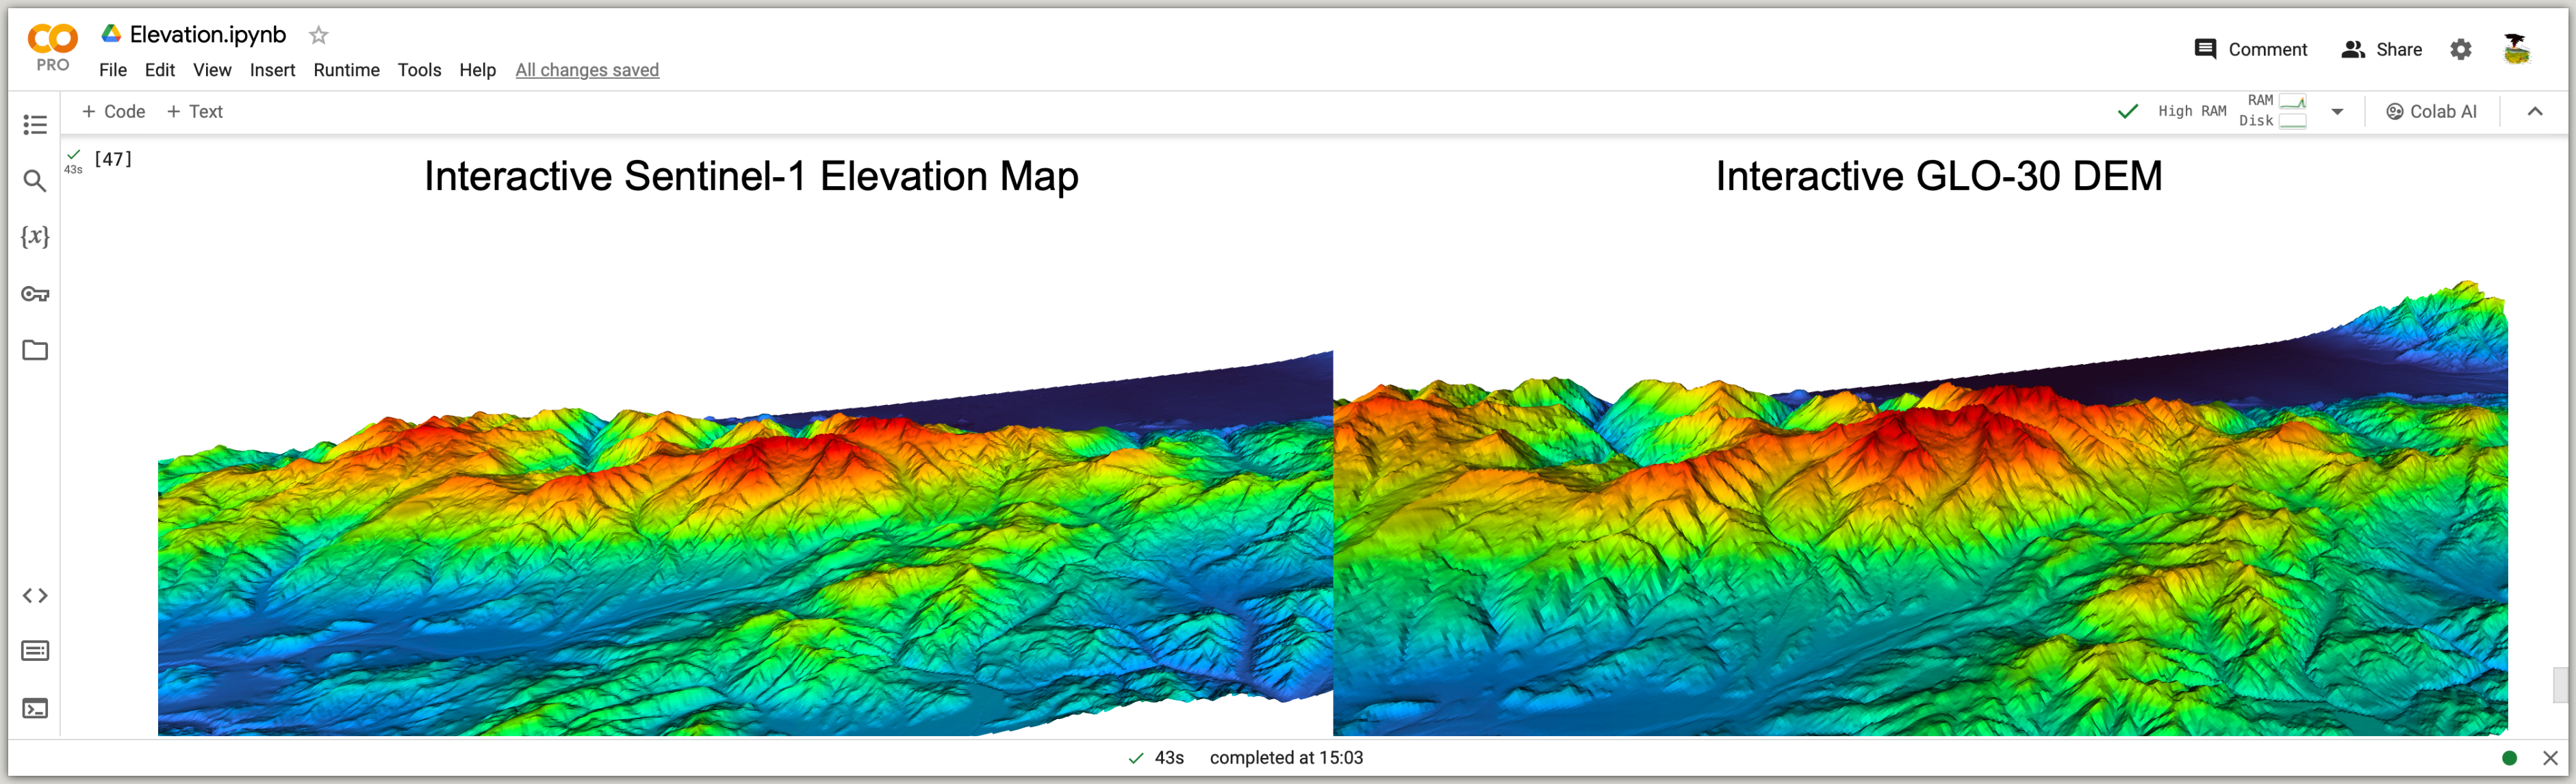Click the Share button
Screen dimensions: 2576x784
click(x=2381, y=50)
